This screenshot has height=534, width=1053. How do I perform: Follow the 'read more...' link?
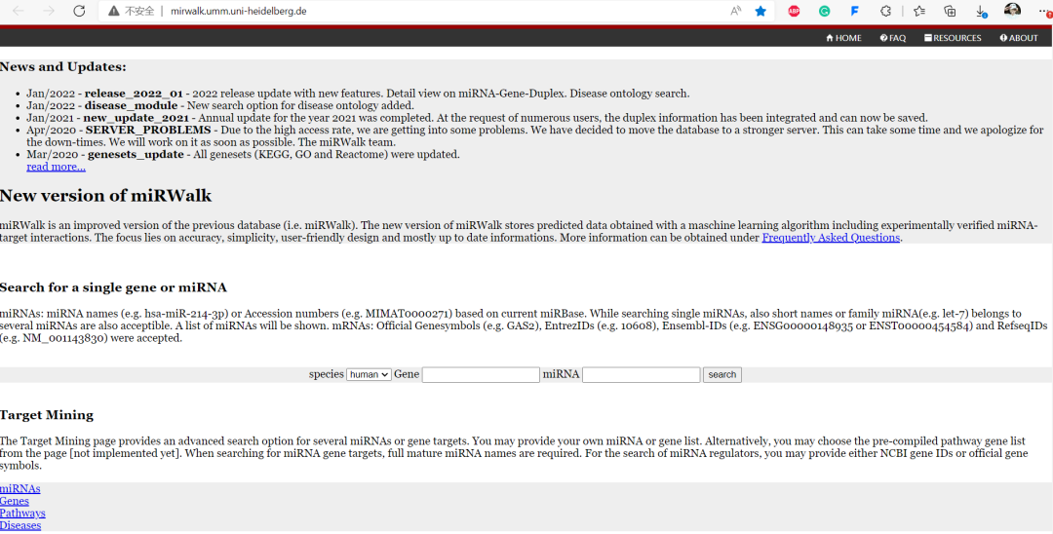[x=56, y=167]
